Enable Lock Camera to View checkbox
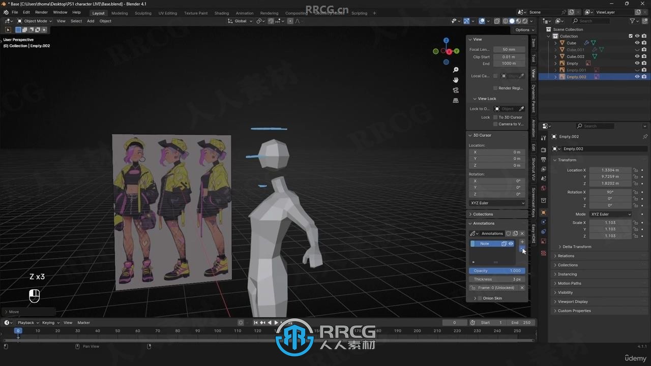Image resolution: width=651 pixels, height=366 pixels. (495, 124)
